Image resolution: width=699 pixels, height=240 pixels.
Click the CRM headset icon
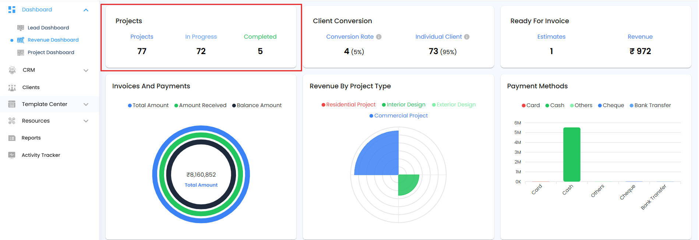click(12, 70)
